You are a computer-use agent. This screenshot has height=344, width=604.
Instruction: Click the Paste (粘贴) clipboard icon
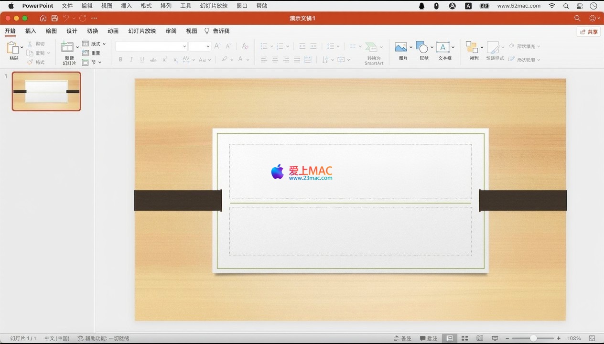point(13,48)
